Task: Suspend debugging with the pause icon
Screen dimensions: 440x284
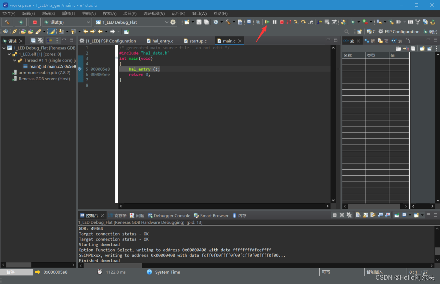Action: point(274,22)
